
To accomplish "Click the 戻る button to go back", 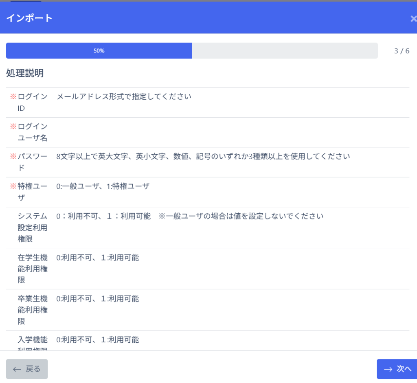I will [27, 369].
